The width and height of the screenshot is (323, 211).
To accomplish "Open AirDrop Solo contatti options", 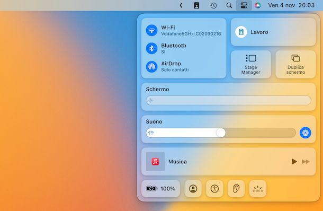I will tap(175, 69).
